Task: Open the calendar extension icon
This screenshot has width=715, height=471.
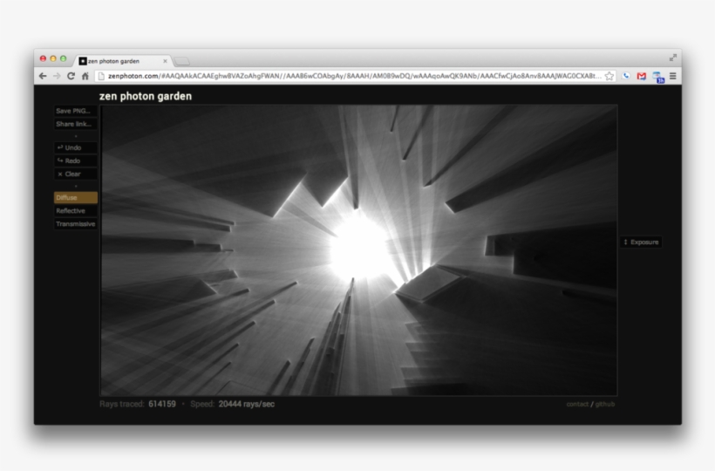Action: click(x=658, y=77)
